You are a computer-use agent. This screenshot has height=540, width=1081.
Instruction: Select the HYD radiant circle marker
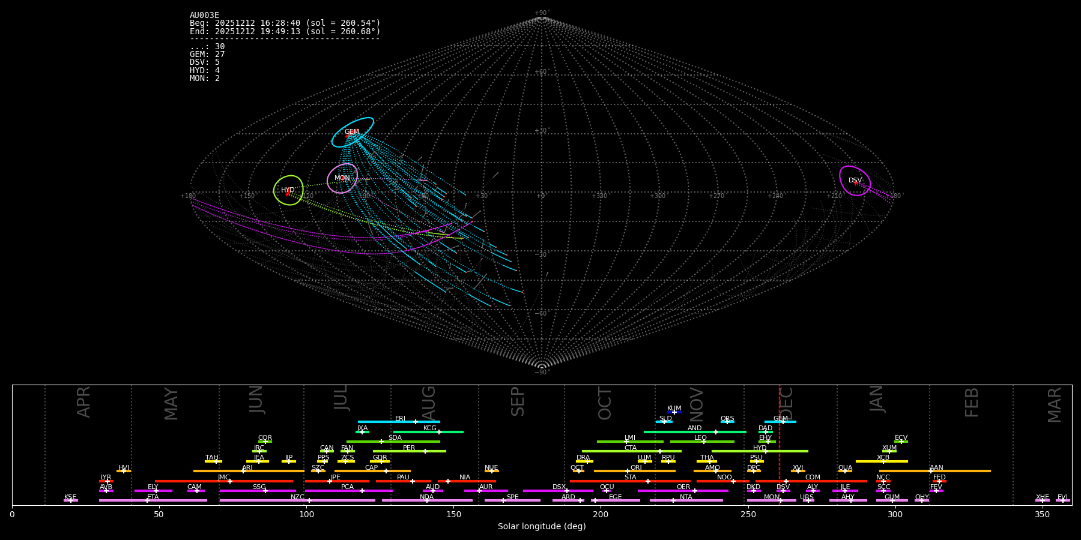pos(288,190)
